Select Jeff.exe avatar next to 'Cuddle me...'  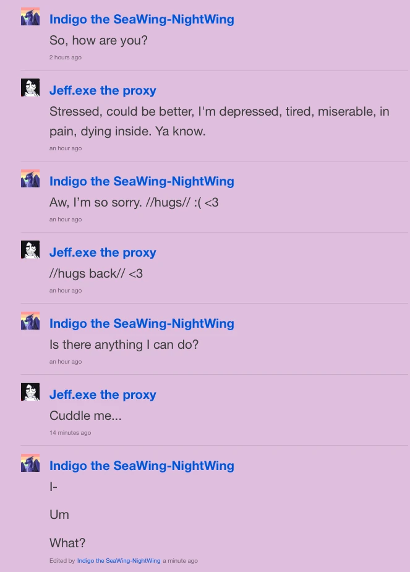click(30, 392)
